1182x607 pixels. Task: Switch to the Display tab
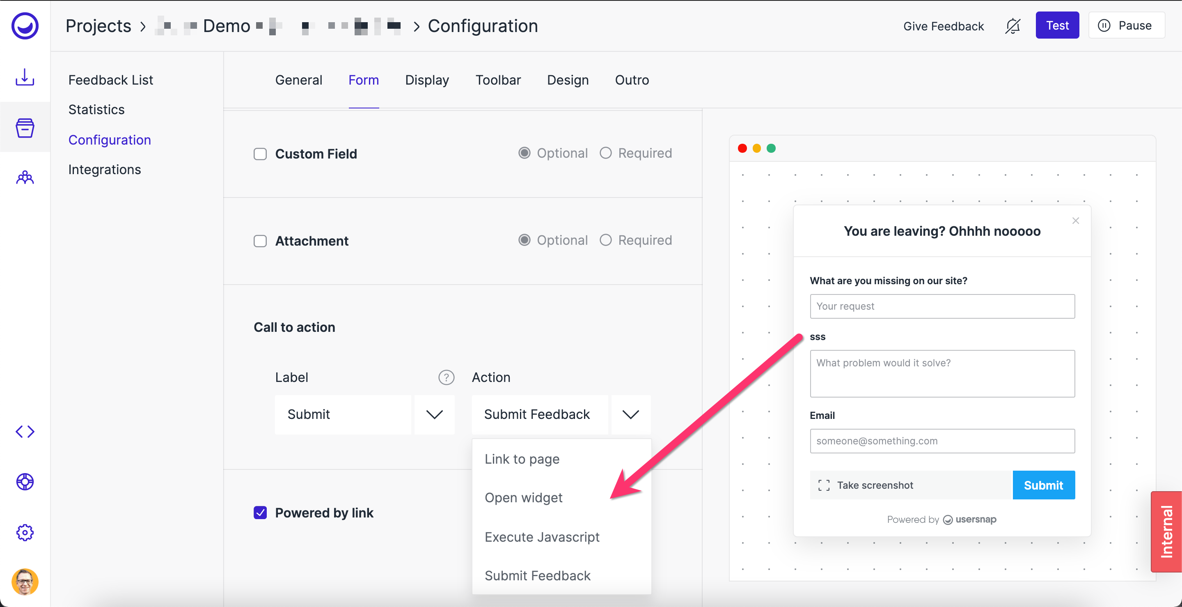coord(427,80)
